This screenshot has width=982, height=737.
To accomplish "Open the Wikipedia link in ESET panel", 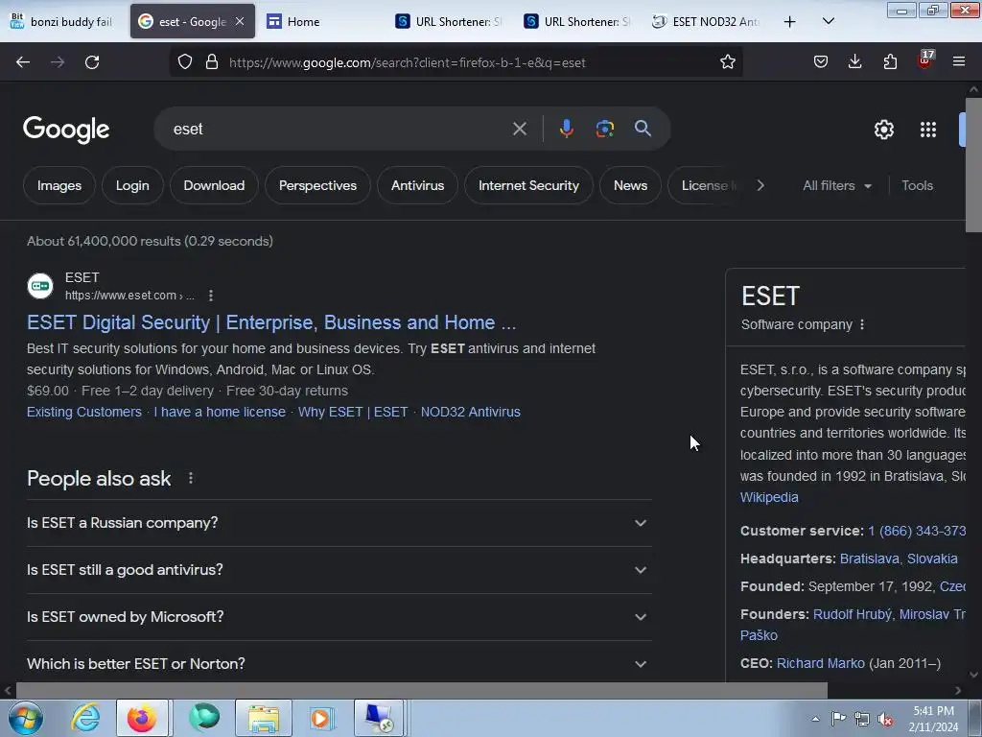I will (x=769, y=497).
